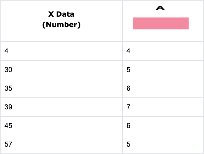Image resolution: width=204 pixels, height=154 pixels.
Task: Click the X Data cell with 45
Action: click(x=8, y=126)
